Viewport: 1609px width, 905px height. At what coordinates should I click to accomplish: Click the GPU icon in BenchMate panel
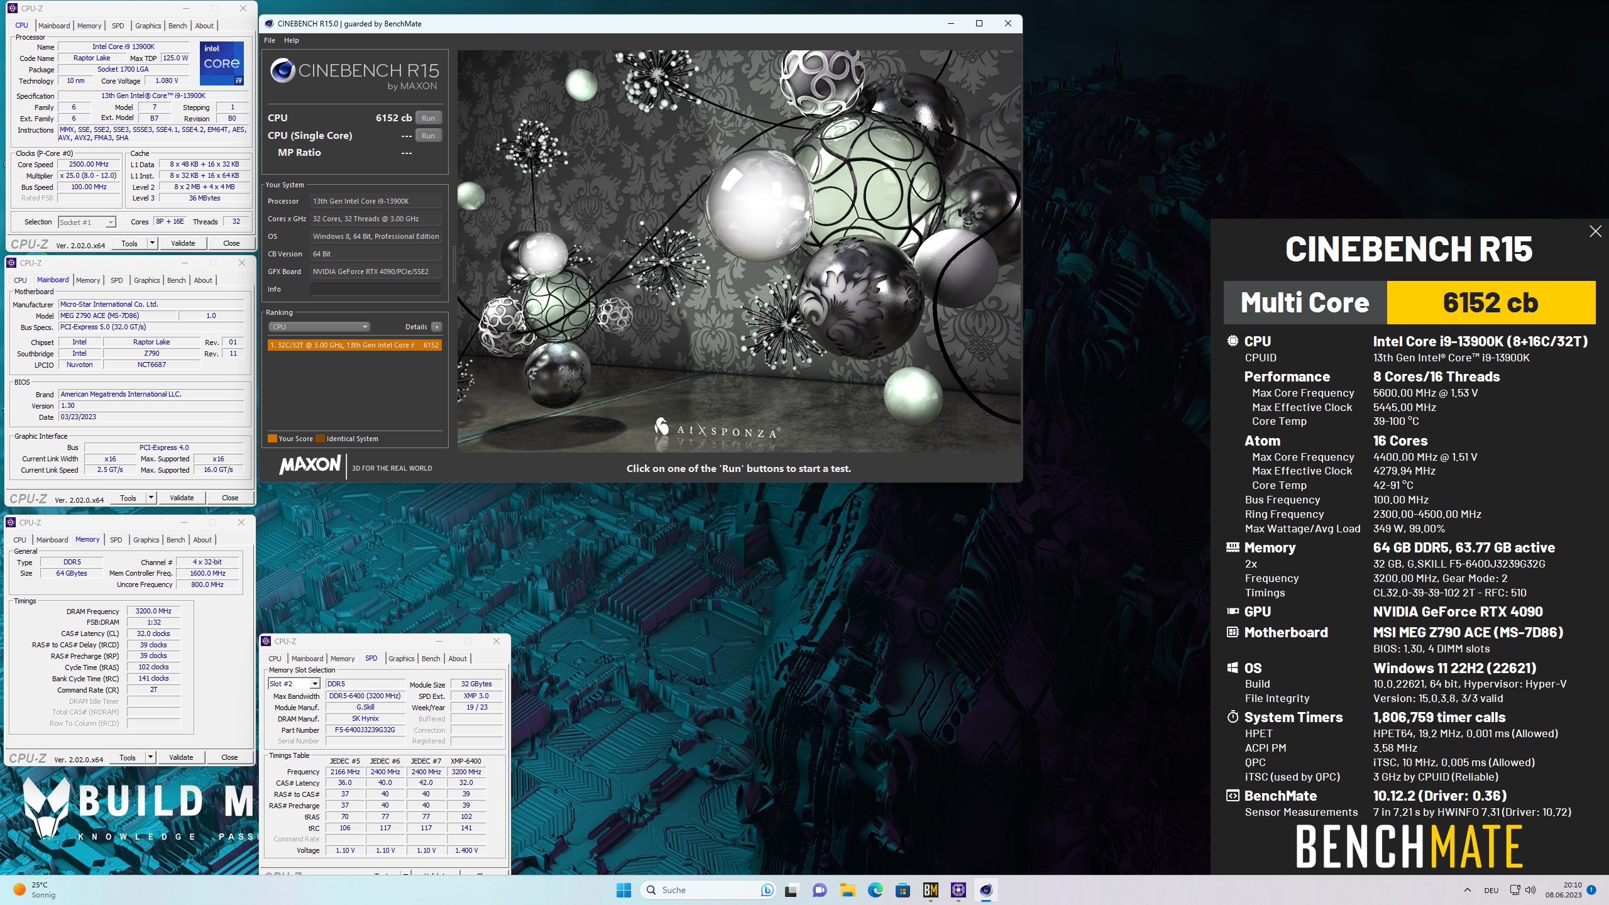coord(1233,612)
